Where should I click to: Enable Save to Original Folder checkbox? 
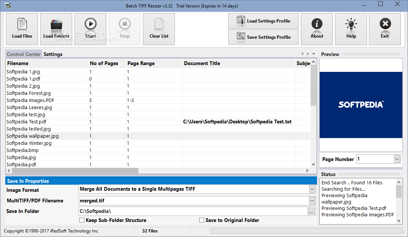202,220
